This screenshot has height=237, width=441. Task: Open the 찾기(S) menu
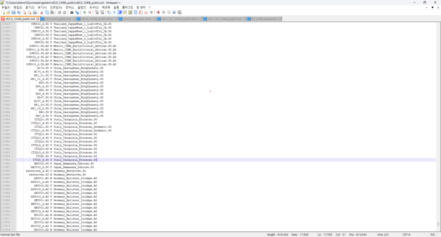click(30, 7)
